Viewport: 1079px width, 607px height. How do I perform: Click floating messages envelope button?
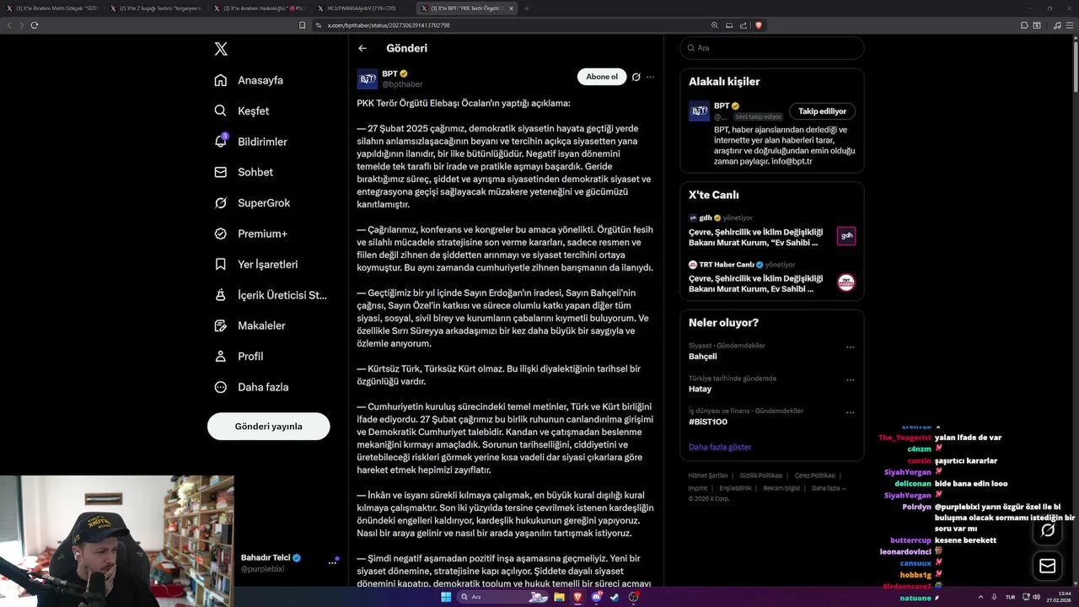(x=1048, y=566)
